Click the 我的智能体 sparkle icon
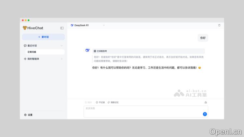 pos(25,59)
